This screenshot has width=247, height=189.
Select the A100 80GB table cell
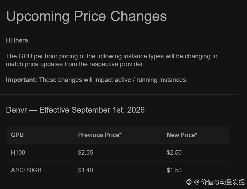pos(40,170)
